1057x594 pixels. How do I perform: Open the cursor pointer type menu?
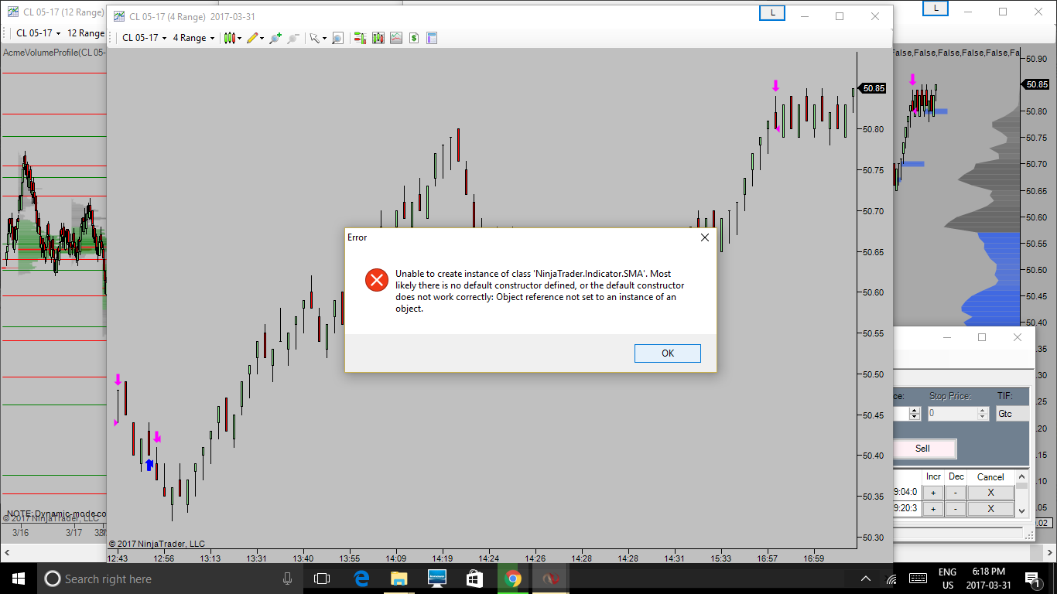(318, 38)
